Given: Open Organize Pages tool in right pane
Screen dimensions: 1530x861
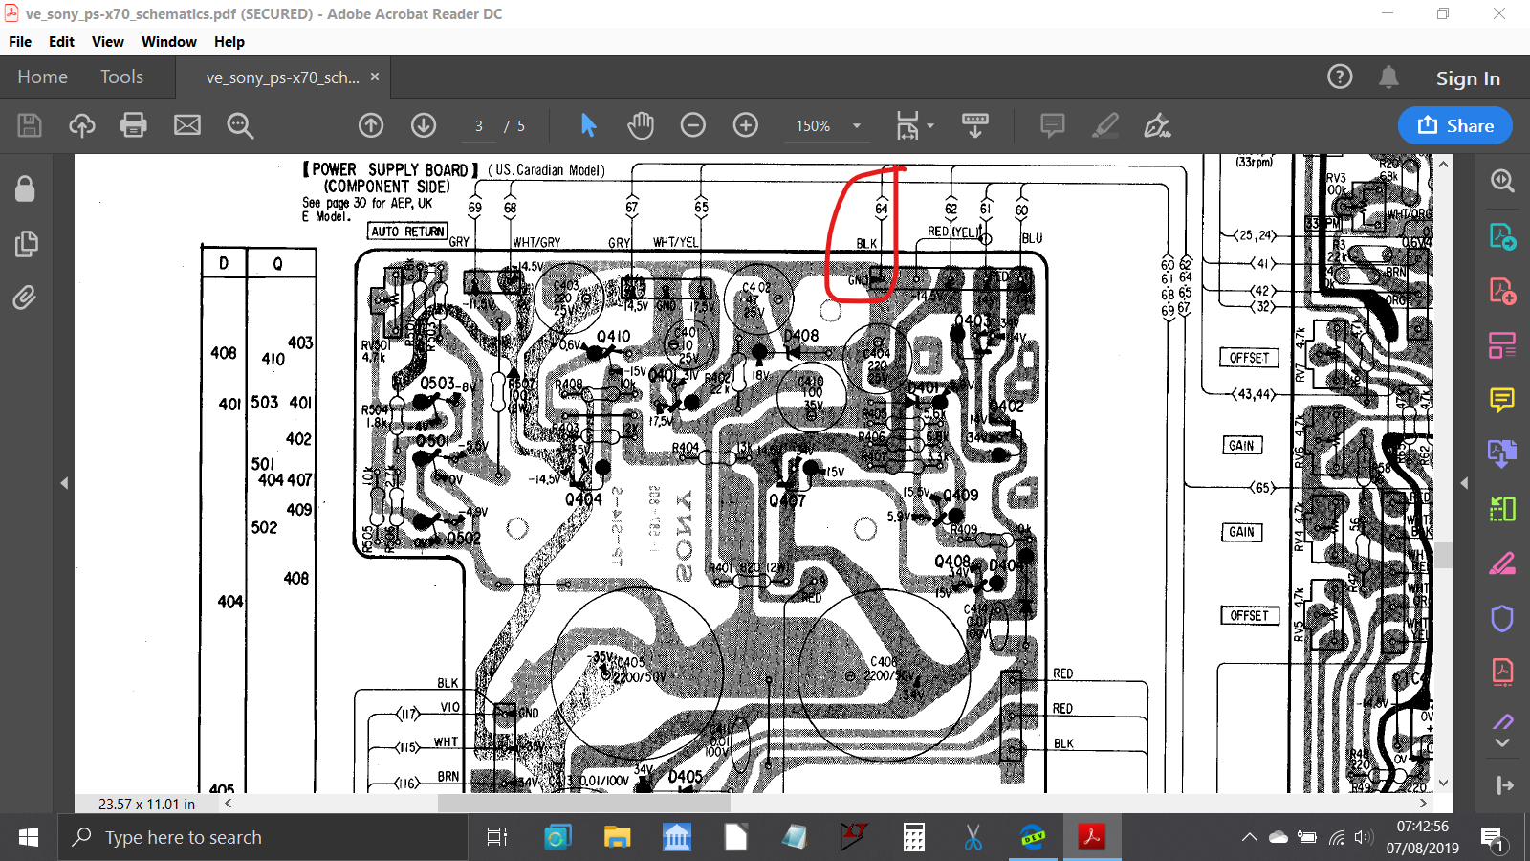Looking at the screenshot, I should coord(1502,344).
